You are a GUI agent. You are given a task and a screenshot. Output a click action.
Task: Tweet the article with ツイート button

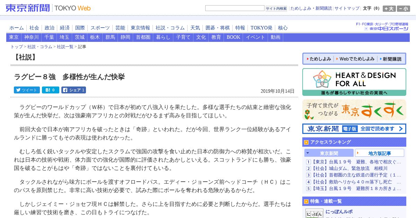click(27, 90)
